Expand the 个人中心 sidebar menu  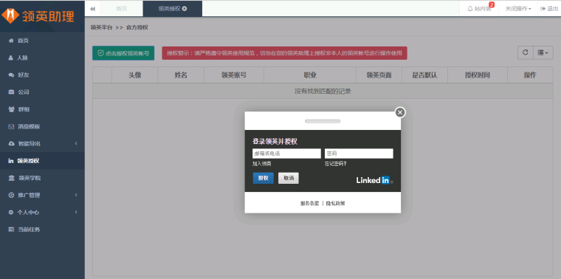[42, 212]
